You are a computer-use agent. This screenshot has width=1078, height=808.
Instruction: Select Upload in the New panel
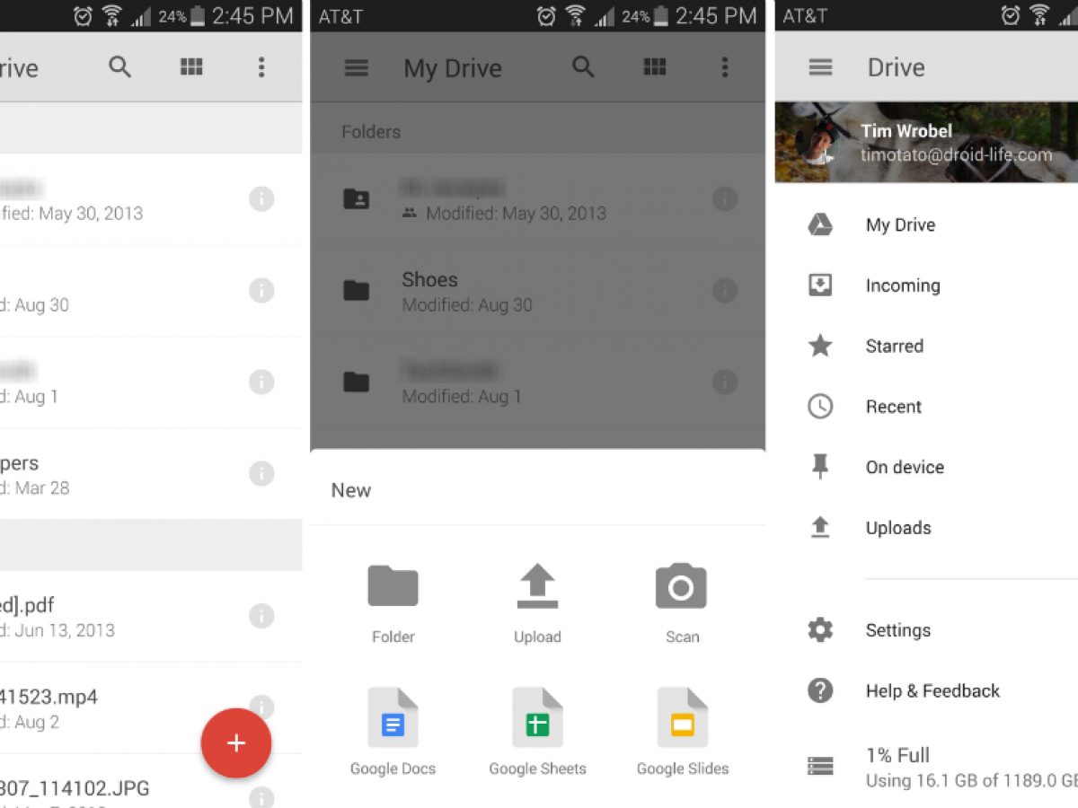[x=537, y=602]
